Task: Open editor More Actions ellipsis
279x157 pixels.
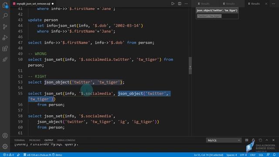Action: 186,3
